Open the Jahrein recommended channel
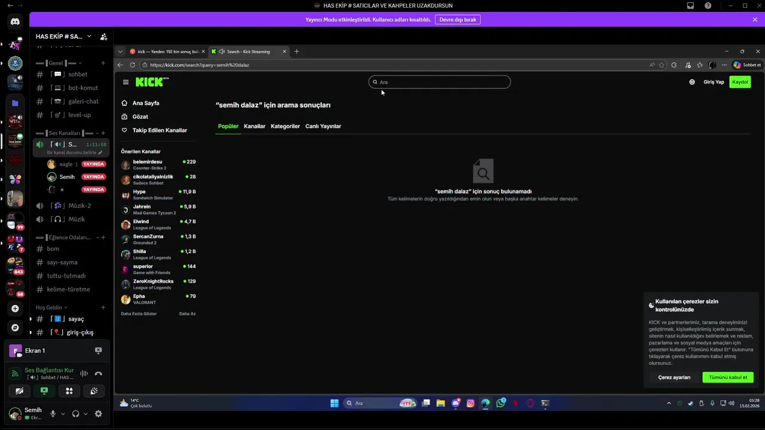The image size is (765, 430). (x=158, y=210)
